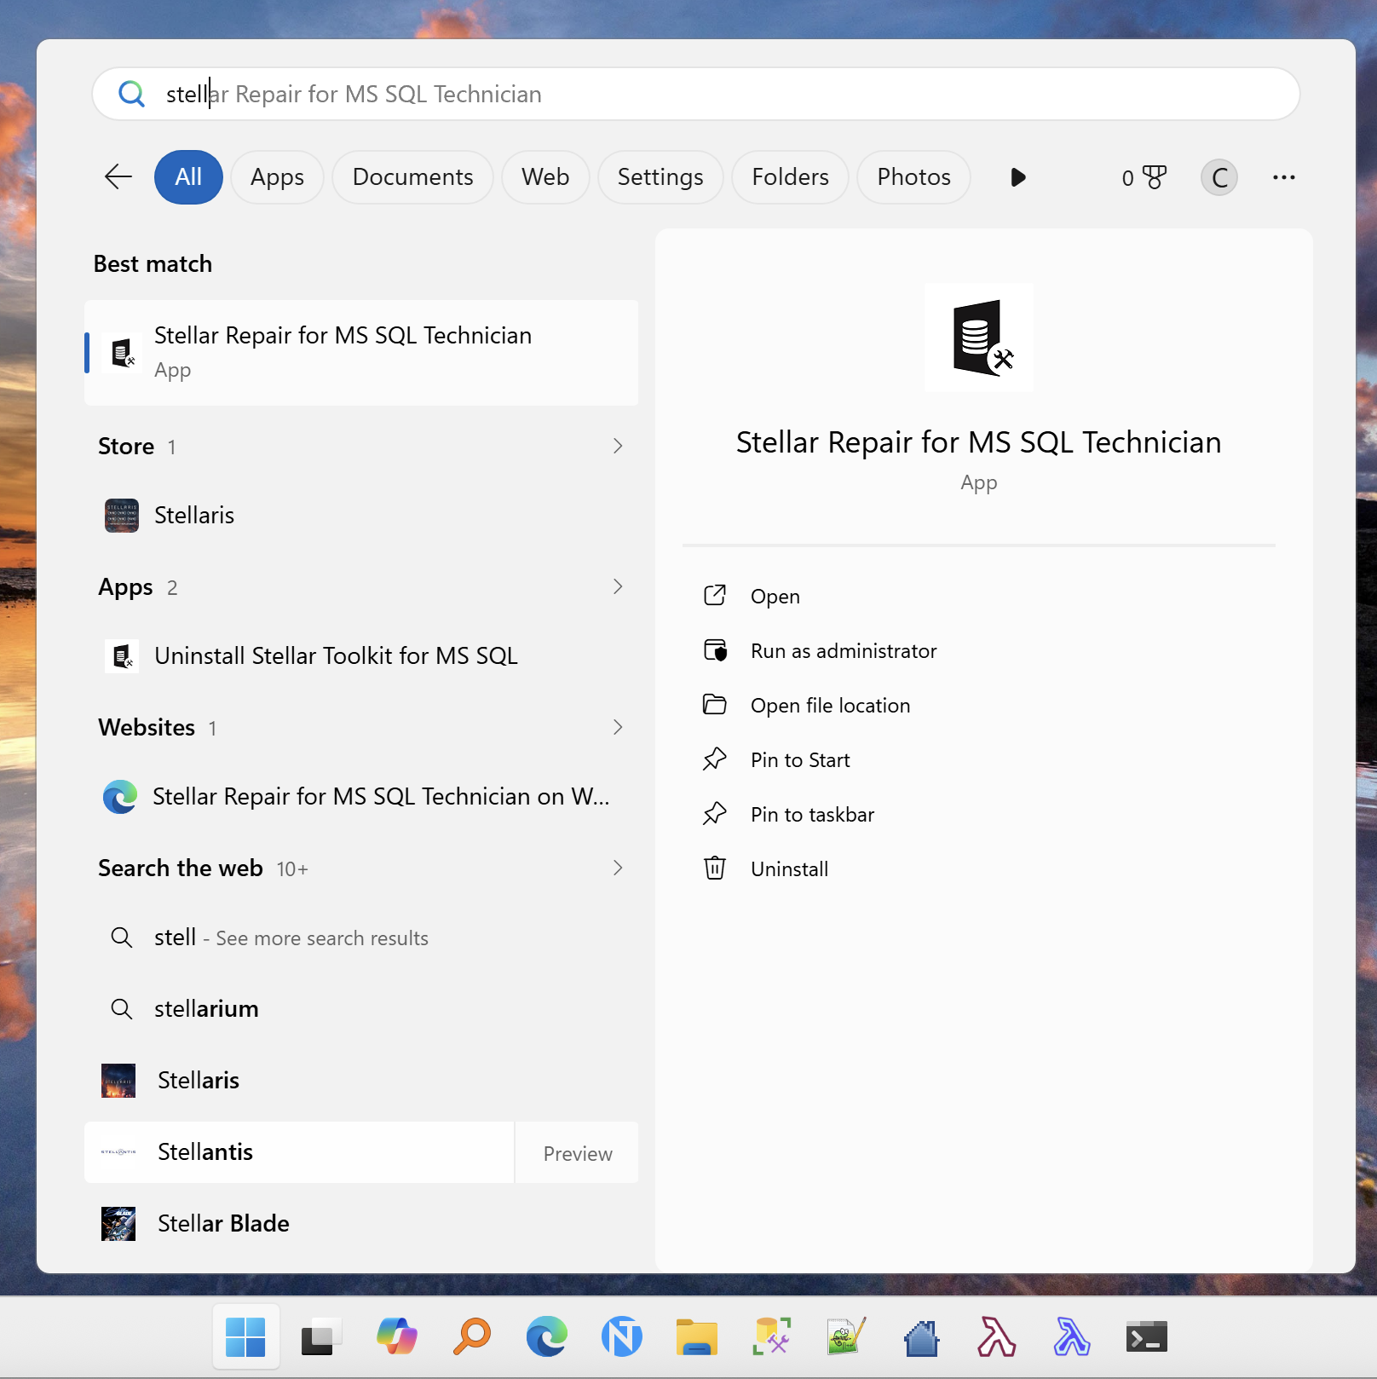Open the orange magnifier search app on taskbar
Screen dimensions: 1377x1379
pyautogui.click(x=471, y=1336)
